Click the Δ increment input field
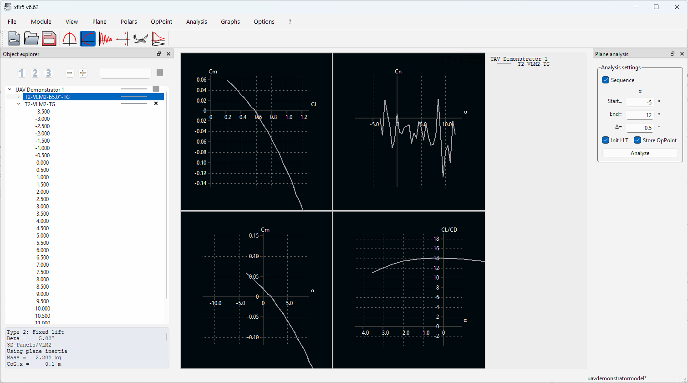This screenshot has height=383, width=688. (x=640, y=128)
